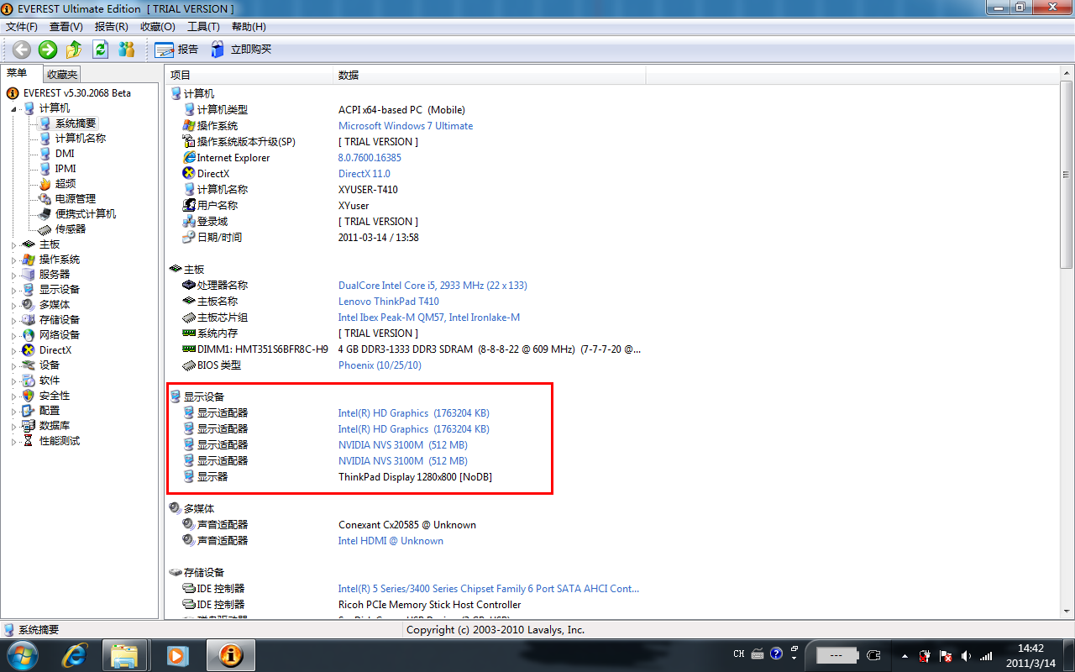Collapse the 计算机 tree node
1075x672 pixels.
pyautogui.click(x=14, y=108)
